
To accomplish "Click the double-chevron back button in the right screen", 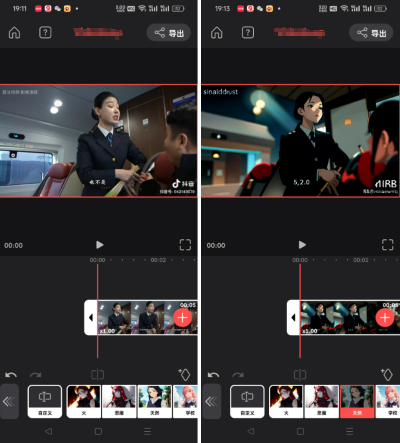I will click(212, 401).
